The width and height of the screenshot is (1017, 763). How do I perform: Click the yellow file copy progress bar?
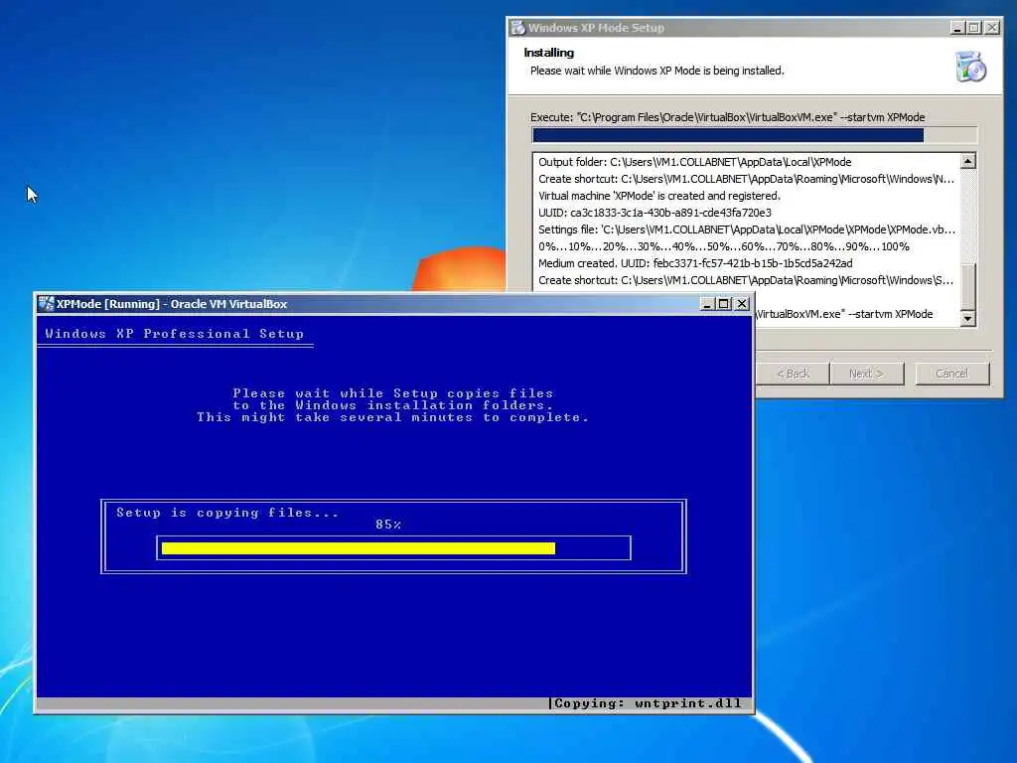[358, 548]
